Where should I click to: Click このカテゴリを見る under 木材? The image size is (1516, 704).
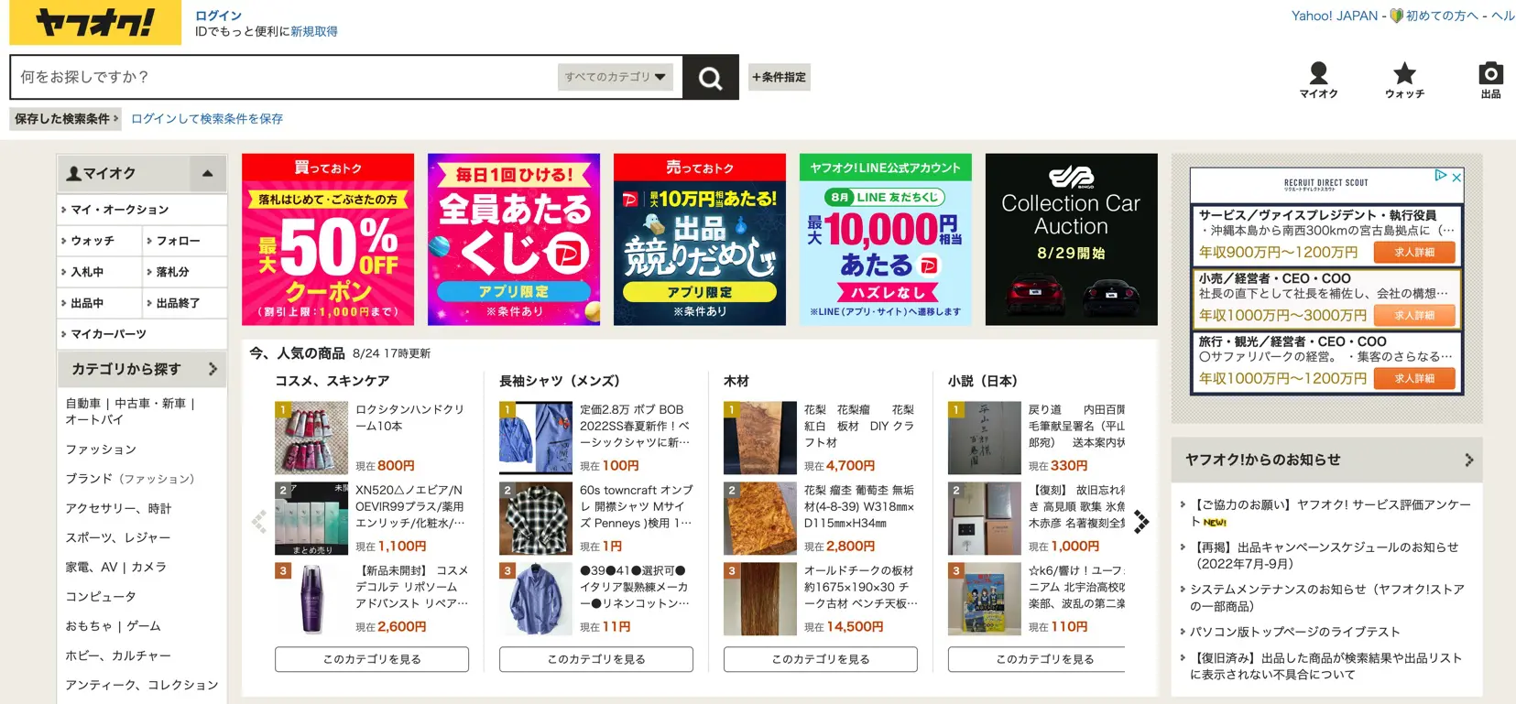tap(820, 659)
